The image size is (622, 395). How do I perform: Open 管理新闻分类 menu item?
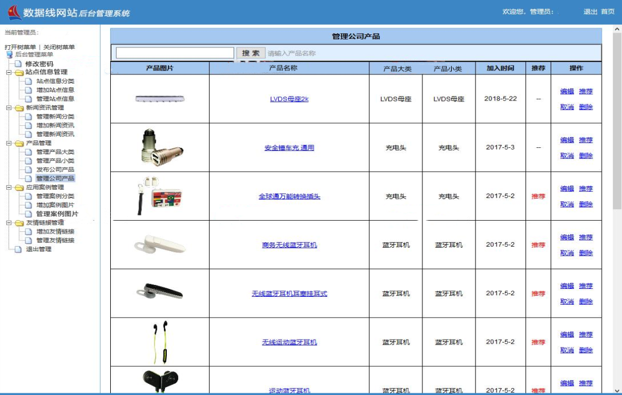pos(55,116)
